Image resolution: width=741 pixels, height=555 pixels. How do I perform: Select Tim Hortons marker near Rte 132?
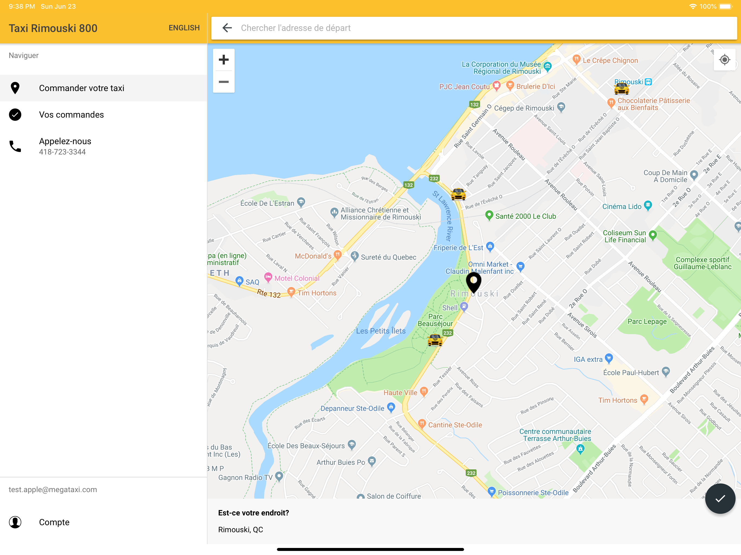(x=291, y=292)
